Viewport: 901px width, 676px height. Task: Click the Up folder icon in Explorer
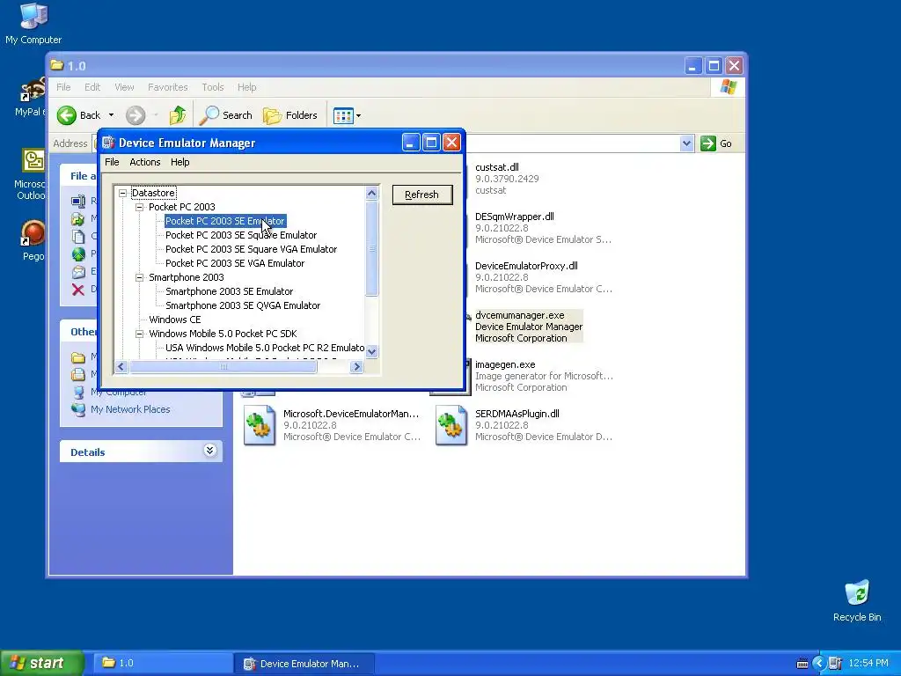point(178,115)
